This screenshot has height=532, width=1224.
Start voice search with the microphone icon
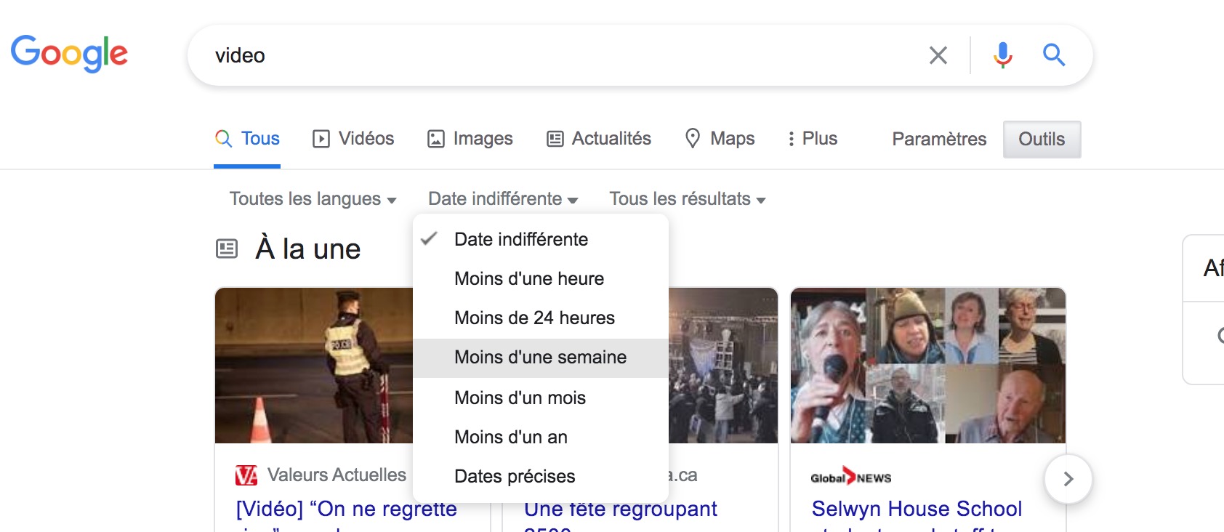[x=1003, y=55]
